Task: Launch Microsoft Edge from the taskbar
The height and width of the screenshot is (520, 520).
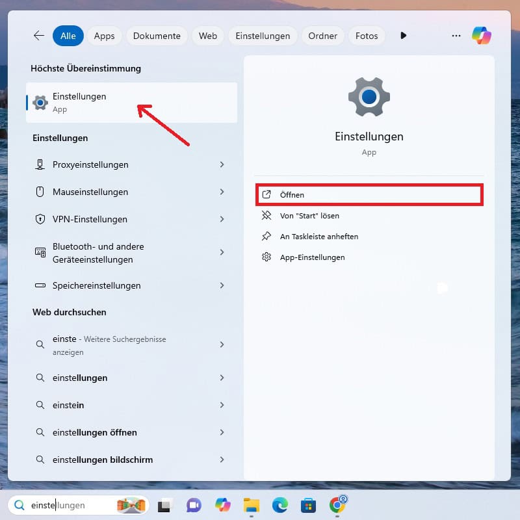Action: pyautogui.click(x=280, y=505)
